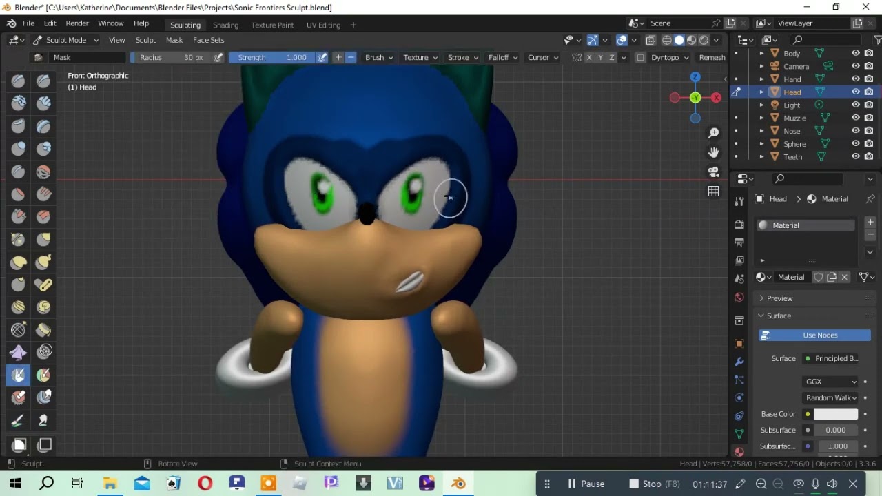Select the Box Mask tool
The height and width of the screenshot is (496, 882).
pyautogui.click(x=19, y=445)
